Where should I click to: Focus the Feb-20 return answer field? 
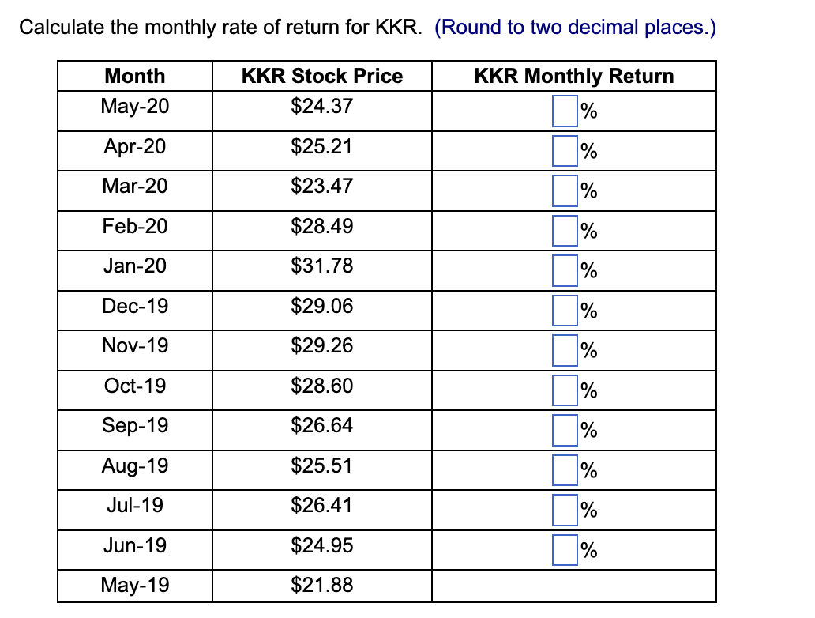[x=565, y=231]
